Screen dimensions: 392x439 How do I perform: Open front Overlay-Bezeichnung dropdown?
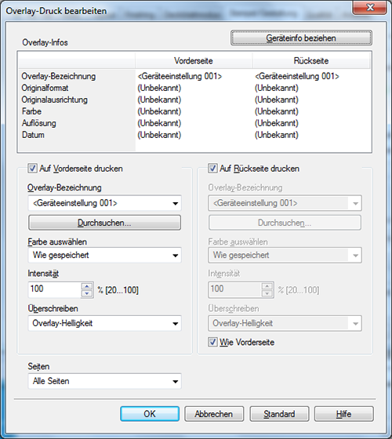pyautogui.click(x=105, y=203)
